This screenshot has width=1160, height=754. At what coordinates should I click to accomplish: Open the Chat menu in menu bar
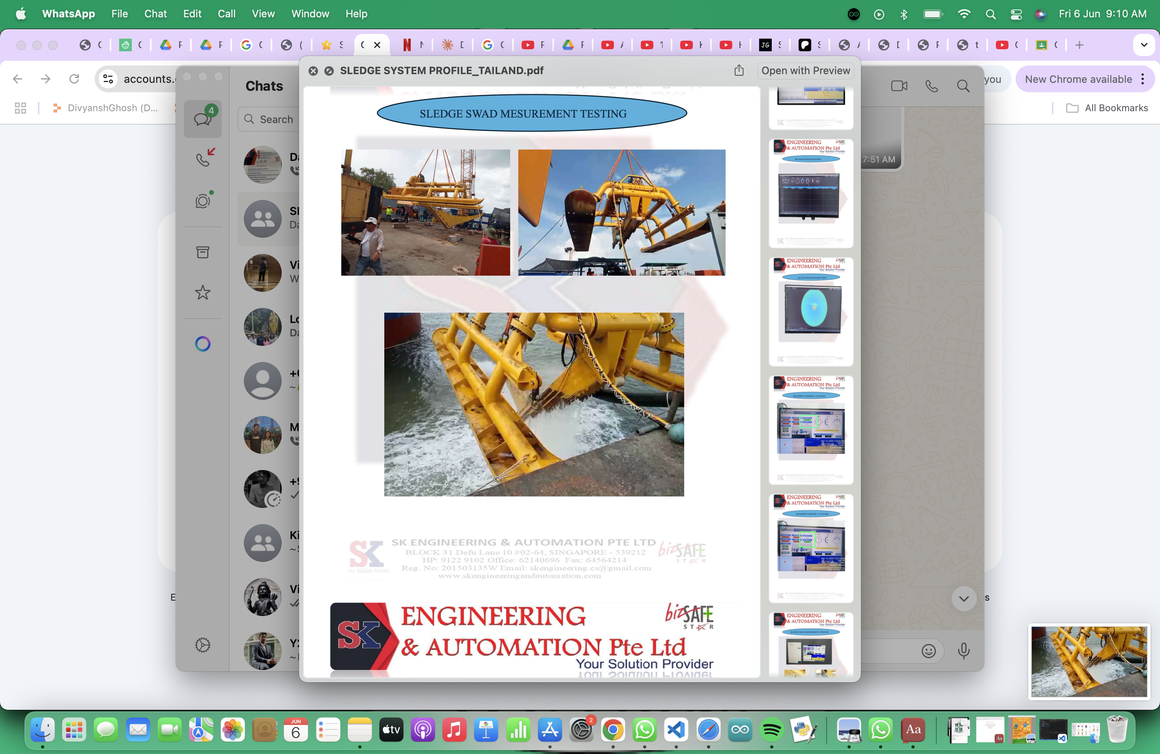pyautogui.click(x=155, y=14)
